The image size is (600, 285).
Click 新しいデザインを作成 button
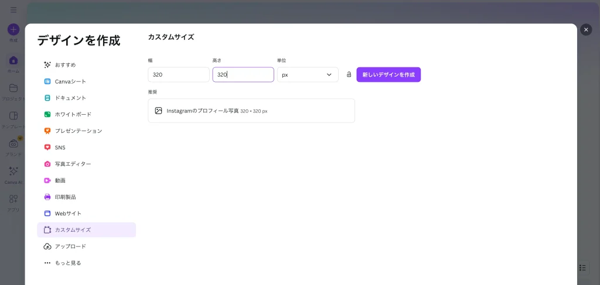tap(388, 75)
